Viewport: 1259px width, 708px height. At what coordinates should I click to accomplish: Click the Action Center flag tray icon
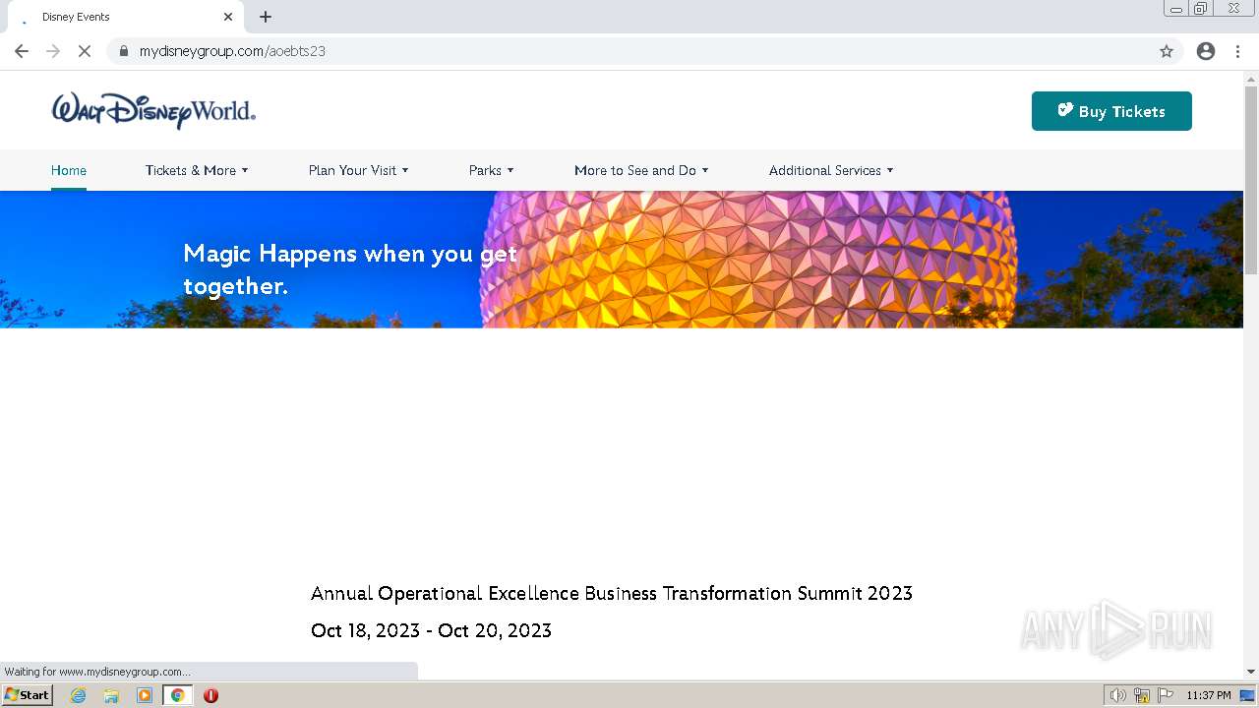(x=1166, y=695)
